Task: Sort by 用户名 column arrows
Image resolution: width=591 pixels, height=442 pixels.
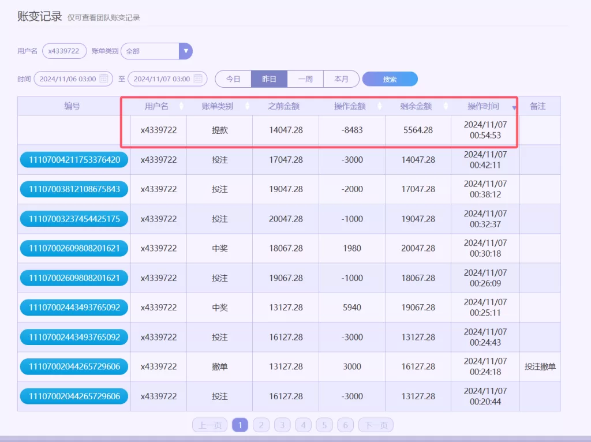Action: (181, 106)
